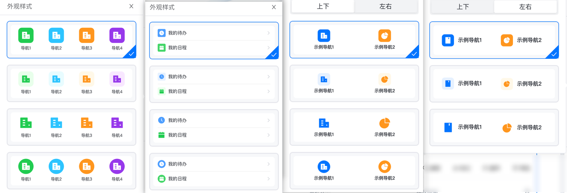
Task: Click the green rounded-square 导航1 icon in the selected style
Action: point(26,35)
